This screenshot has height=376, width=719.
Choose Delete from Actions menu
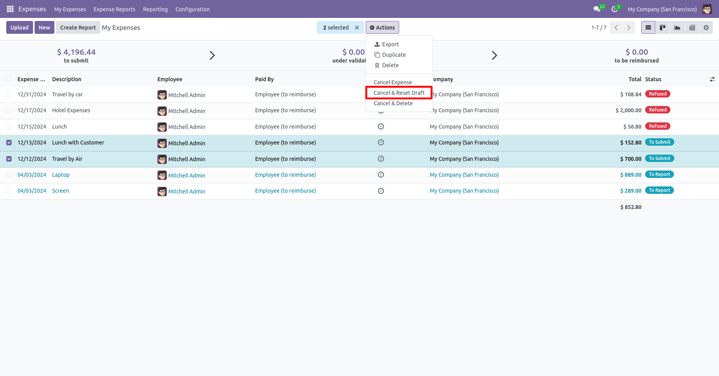[399, 65]
